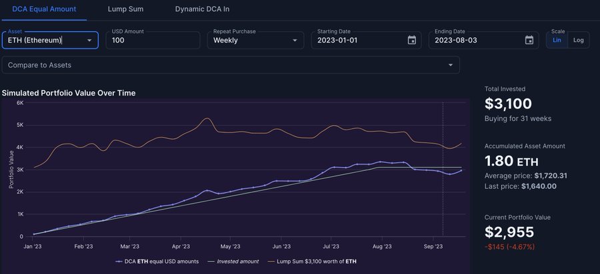The width and height of the screenshot is (600, 274).
Task: Expand the Asset dropdown arrow
Action: (89, 40)
